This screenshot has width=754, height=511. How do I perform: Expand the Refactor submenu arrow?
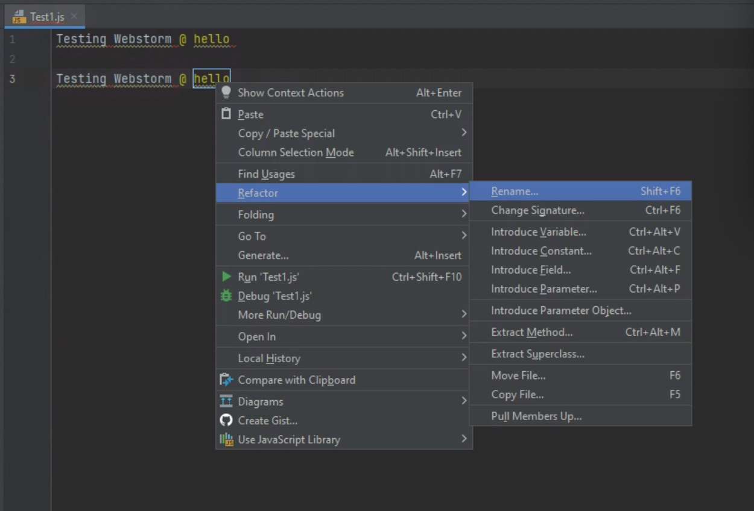click(464, 192)
